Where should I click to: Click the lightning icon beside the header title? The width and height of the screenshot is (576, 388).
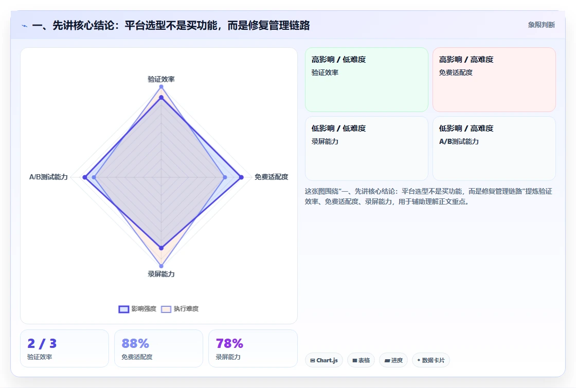point(25,26)
